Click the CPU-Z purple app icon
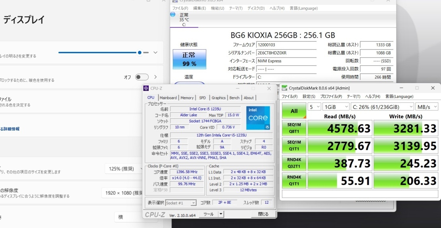The image size is (441, 228). point(146,88)
